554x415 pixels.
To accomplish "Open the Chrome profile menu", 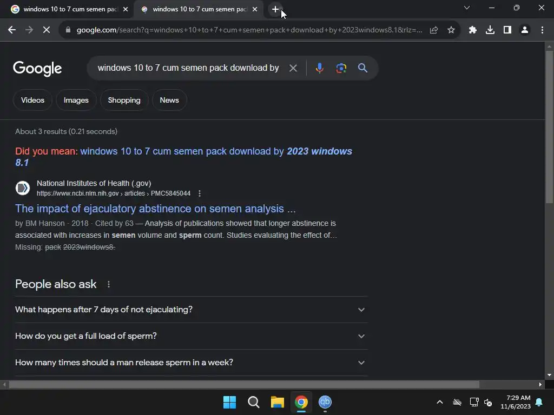I will pos(525,30).
